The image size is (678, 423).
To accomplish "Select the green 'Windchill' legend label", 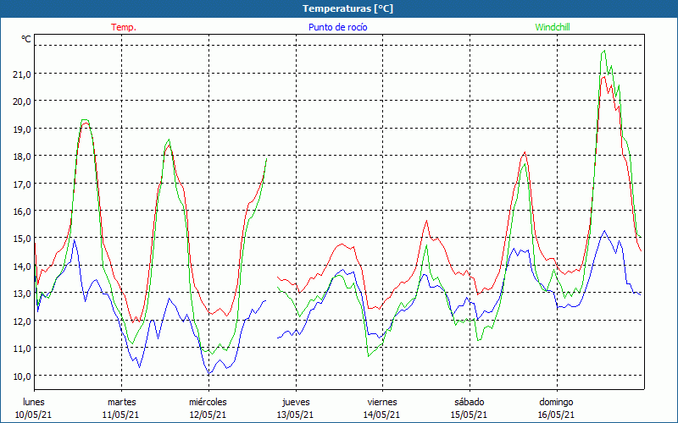I will click(x=553, y=27).
